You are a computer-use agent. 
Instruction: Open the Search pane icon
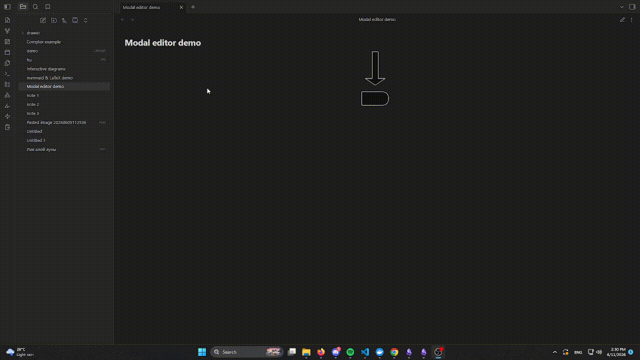pyautogui.click(x=35, y=7)
